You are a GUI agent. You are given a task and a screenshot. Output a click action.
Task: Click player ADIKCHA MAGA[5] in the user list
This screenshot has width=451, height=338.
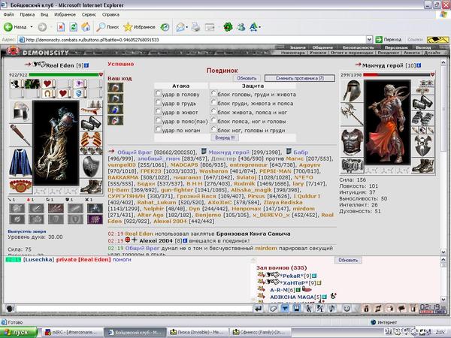click(x=295, y=297)
